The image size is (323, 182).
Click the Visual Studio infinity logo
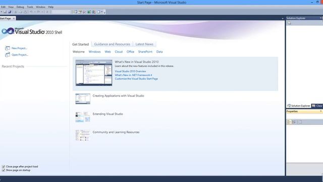(x=8, y=31)
